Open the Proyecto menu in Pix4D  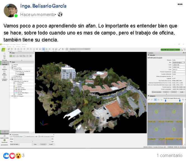3,47
